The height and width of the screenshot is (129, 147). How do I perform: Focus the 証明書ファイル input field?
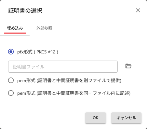click(x=63, y=66)
